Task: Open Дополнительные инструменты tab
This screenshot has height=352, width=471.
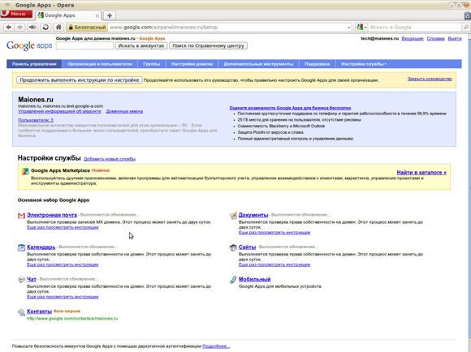Action: click(258, 64)
